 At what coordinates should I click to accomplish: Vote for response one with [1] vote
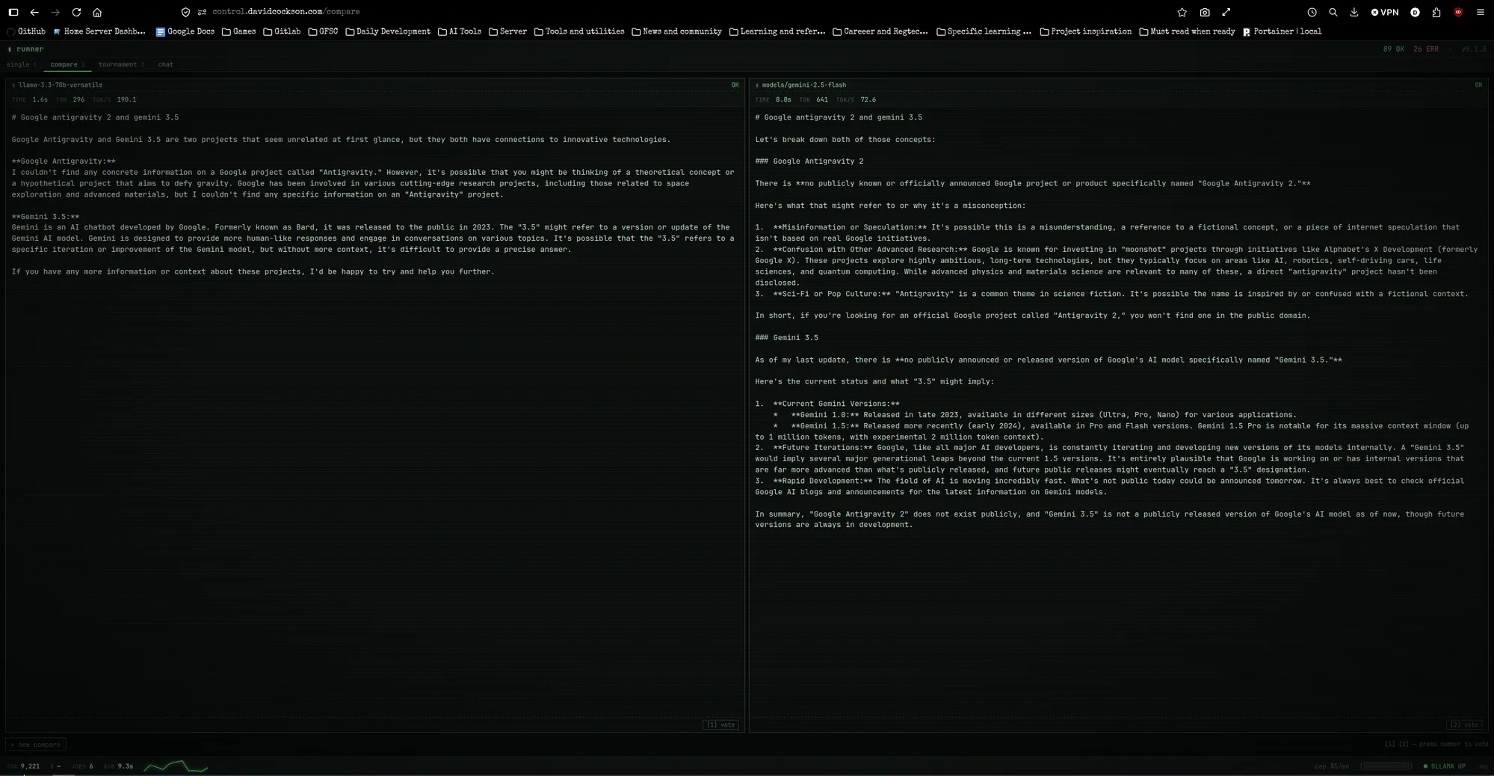(720, 724)
